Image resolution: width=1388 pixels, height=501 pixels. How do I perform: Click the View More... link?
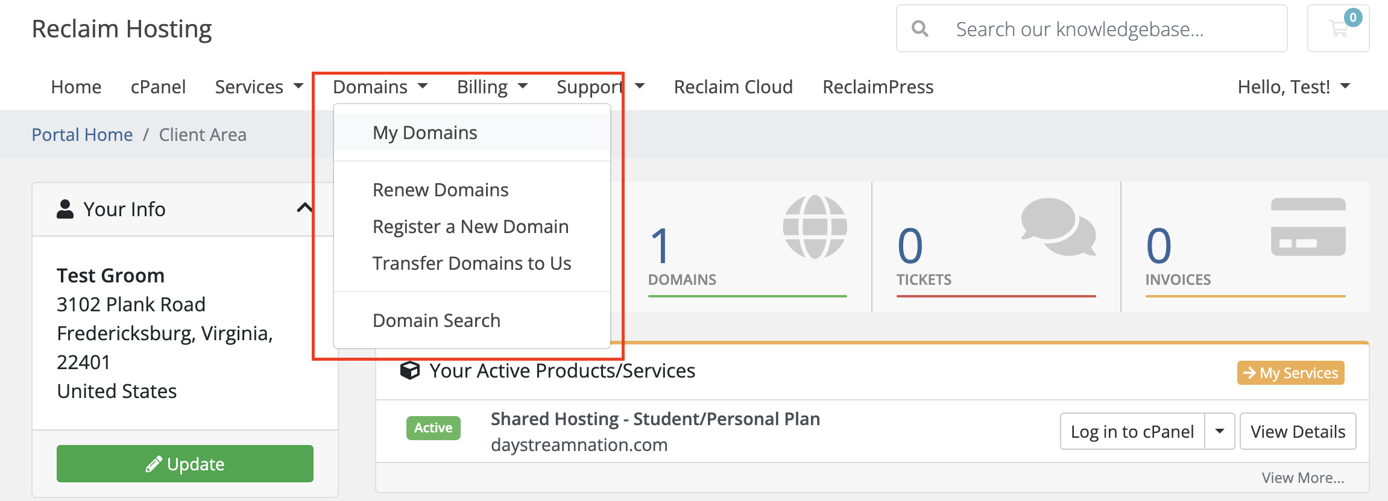point(1303,478)
